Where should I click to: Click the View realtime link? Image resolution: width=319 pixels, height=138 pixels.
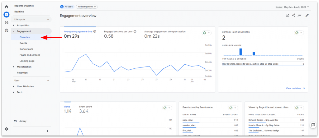coord(295,88)
